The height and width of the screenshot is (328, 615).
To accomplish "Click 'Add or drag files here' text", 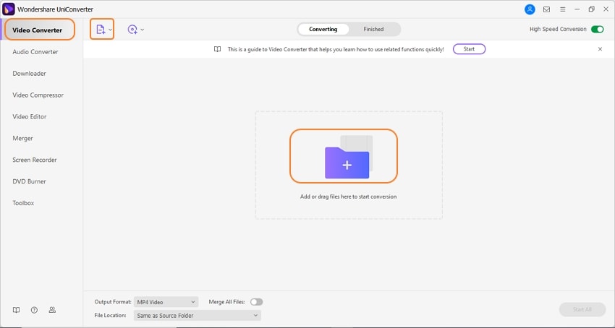I will [348, 197].
